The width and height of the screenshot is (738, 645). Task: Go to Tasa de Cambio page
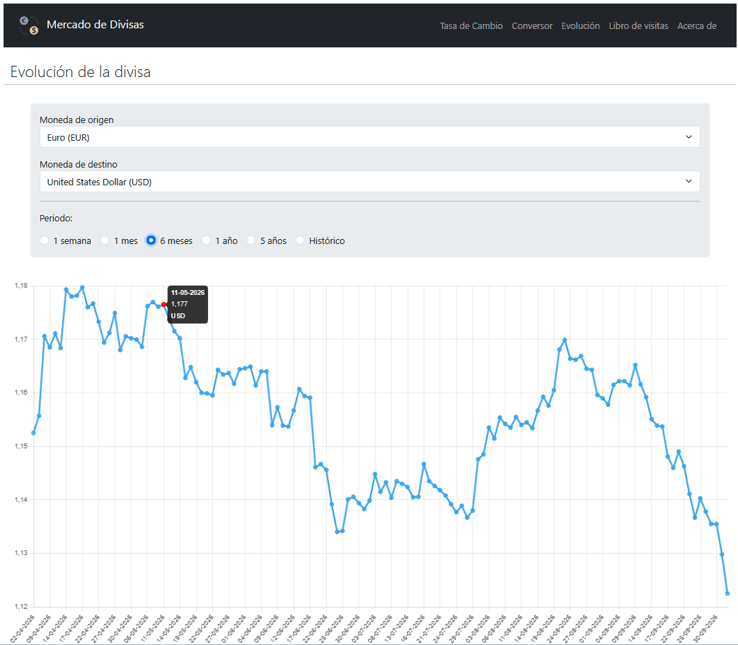(471, 26)
